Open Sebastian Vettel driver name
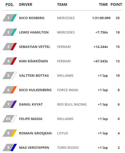This screenshot has width=125, height=153. 35,47
